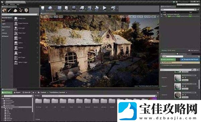
Task: Click Element 2 material sphere thumbnail
Action: pyautogui.click(x=178, y=95)
